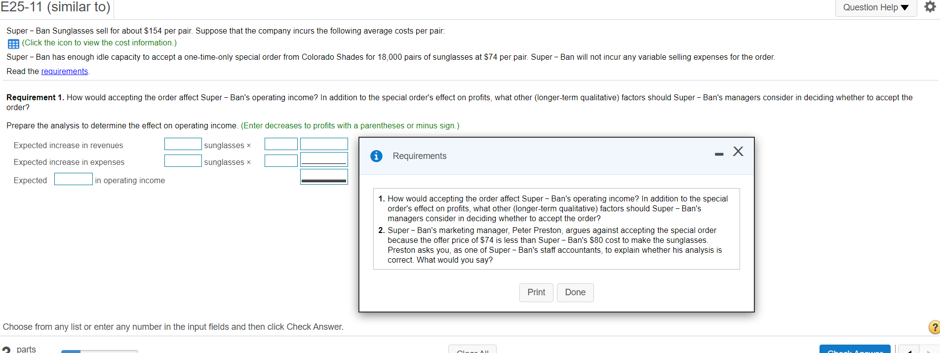Click the info icon in Requirements dialog
Screen dimensions: 940x353
click(x=376, y=156)
